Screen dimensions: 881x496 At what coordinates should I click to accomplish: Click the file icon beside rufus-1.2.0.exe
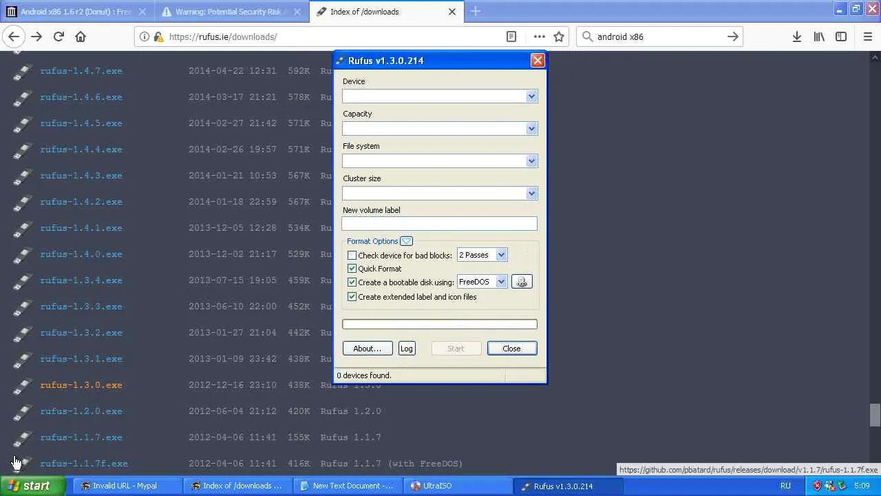(23, 411)
